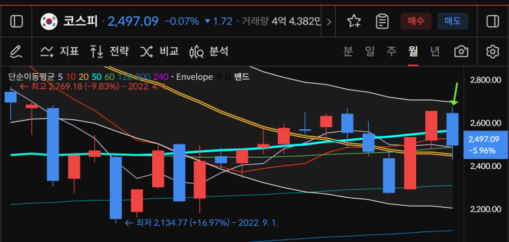Switch to the 일 daily timeframe
This screenshot has width=509, height=242.
370,51
